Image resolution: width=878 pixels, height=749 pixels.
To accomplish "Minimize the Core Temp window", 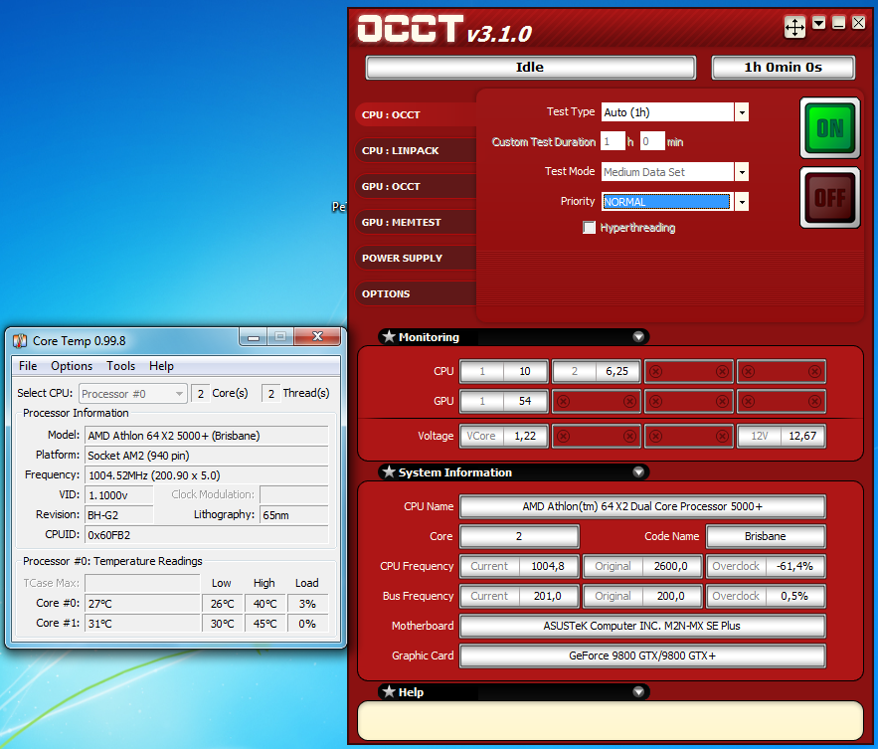I will click(254, 336).
